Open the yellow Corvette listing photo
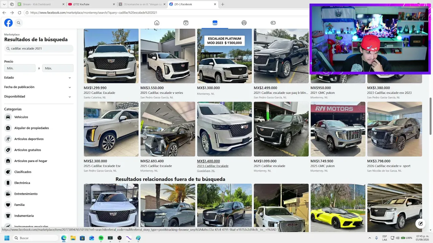Image resolution: width=433 pixels, height=243 pixels. [338, 208]
